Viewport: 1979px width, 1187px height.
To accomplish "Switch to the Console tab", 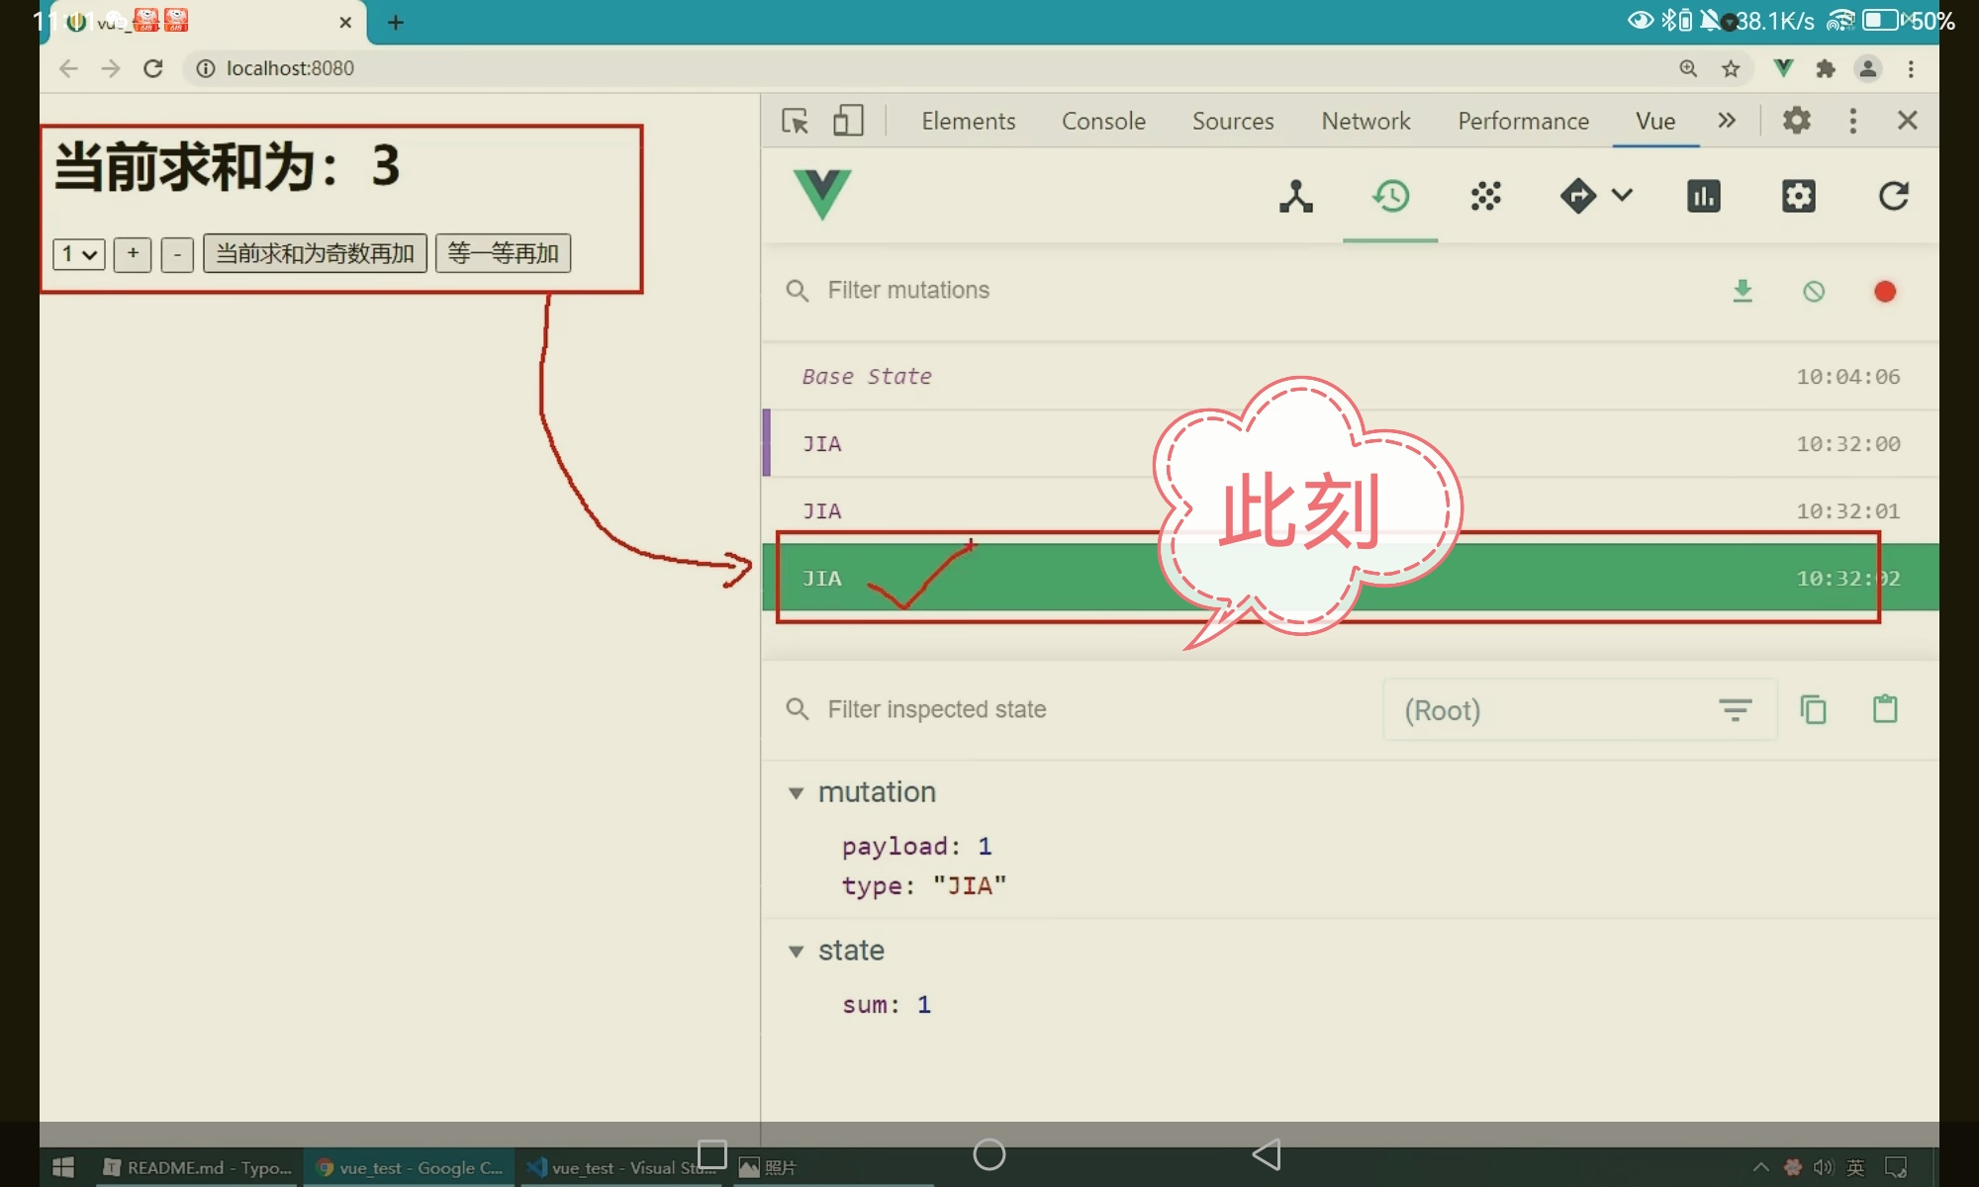I will 1103,121.
